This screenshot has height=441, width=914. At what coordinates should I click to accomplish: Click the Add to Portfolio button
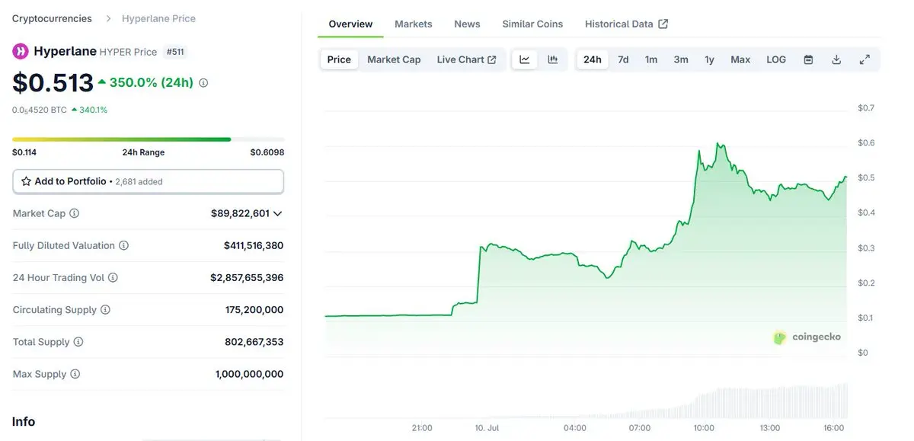(x=149, y=181)
